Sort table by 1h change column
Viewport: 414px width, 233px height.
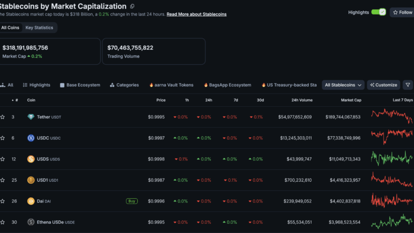[187, 100]
